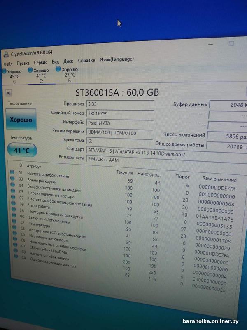Click the Хорошо health status button
The image size is (247, 330).
point(21,120)
